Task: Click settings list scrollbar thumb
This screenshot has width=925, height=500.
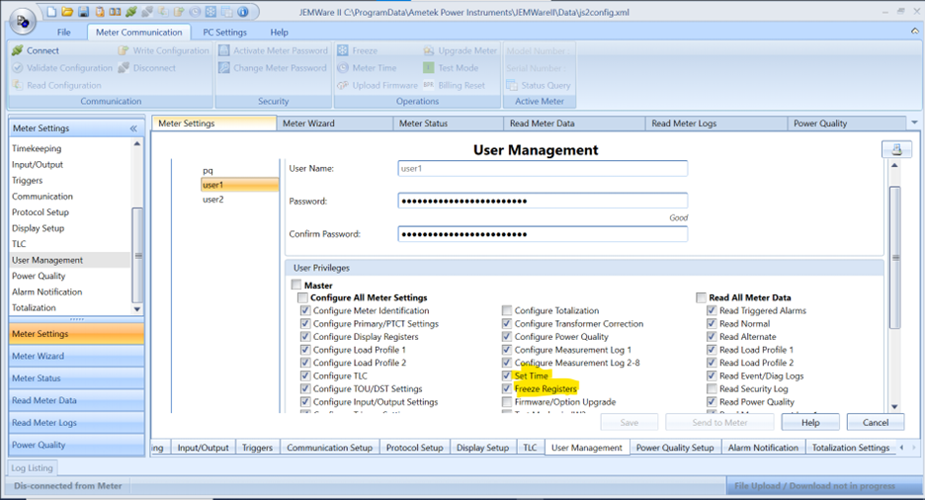Action: (136, 255)
